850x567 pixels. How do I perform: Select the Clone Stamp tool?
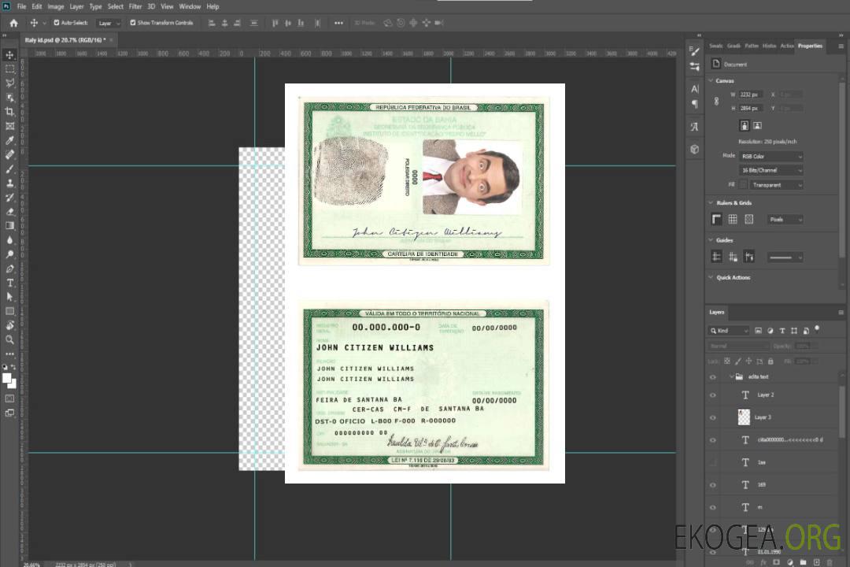click(9, 183)
